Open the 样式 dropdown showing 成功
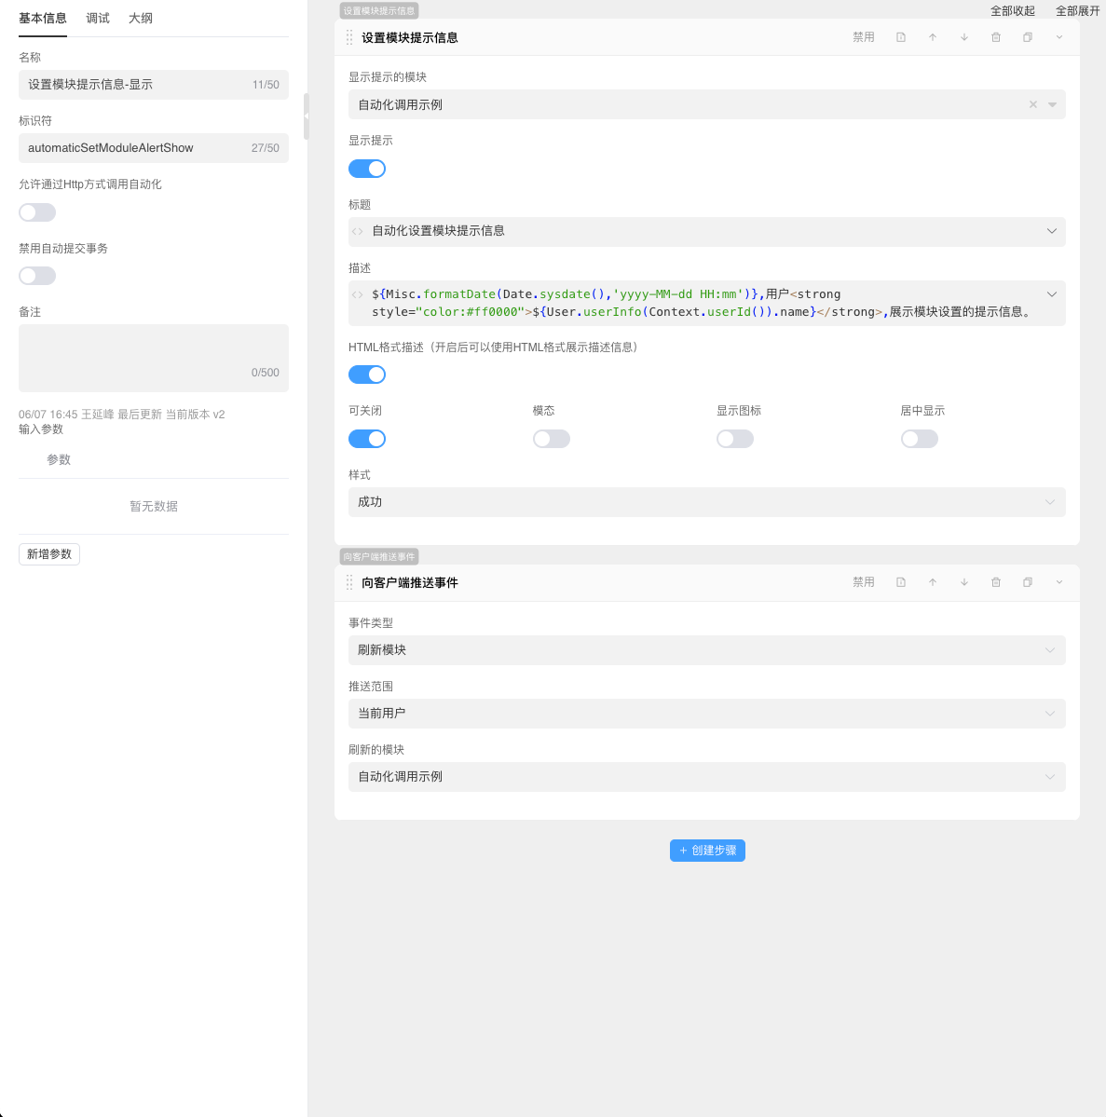Viewport: 1106px width, 1117px height. (706, 502)
